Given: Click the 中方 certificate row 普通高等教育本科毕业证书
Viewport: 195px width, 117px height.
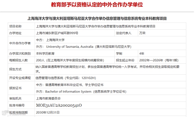Looking at the screenshot, I should pyautogui.click(x=110, y=85).
